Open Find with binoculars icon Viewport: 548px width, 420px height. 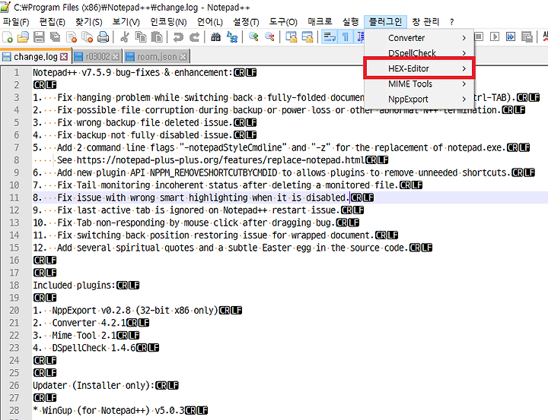(215, 37)
